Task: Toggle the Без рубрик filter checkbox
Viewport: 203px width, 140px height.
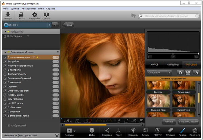Action: 5,62
